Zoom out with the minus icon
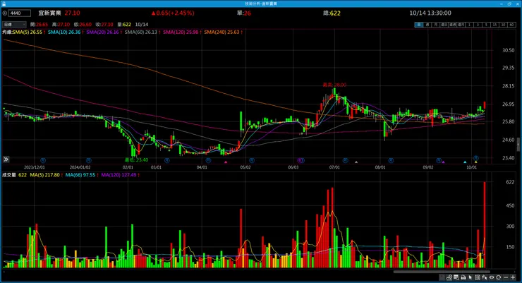 (506, 277)
